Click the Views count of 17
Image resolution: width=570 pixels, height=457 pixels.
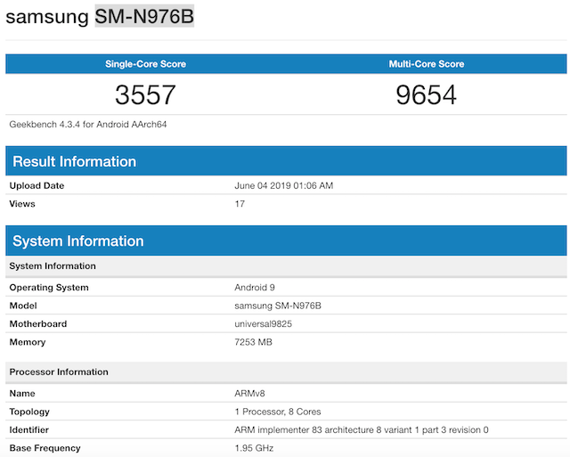tap(239, 203)
